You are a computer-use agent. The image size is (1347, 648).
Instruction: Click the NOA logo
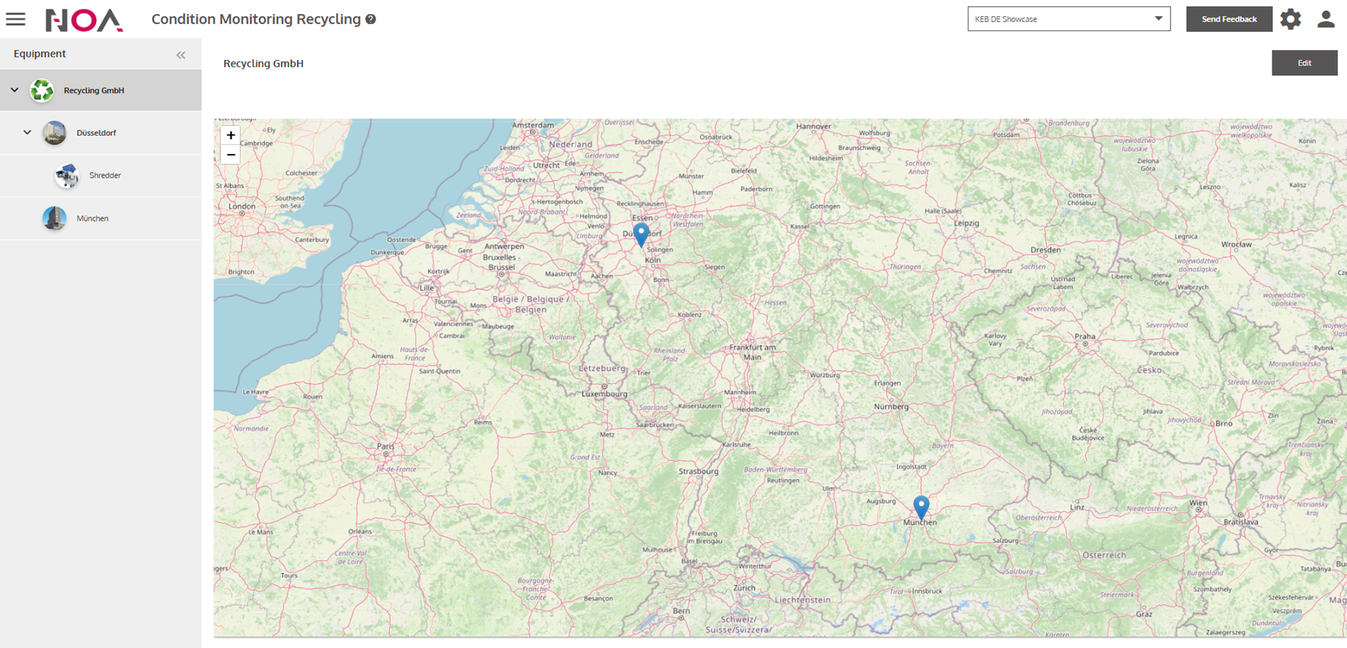[x=84, y=20]
